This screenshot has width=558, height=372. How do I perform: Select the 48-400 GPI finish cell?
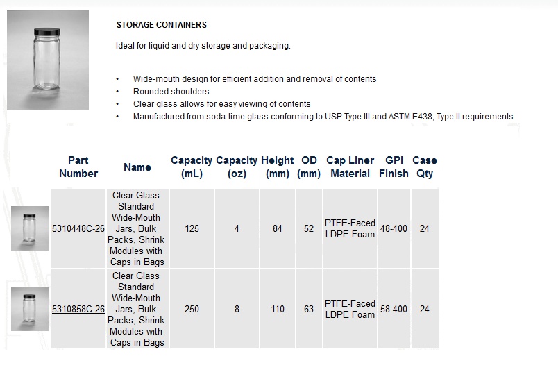click(394, 228)
